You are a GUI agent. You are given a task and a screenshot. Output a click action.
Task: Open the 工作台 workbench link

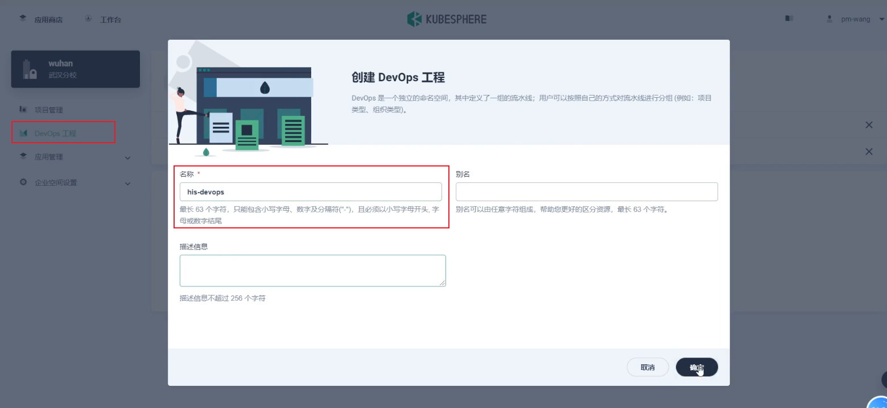click(x=110, y=19)
